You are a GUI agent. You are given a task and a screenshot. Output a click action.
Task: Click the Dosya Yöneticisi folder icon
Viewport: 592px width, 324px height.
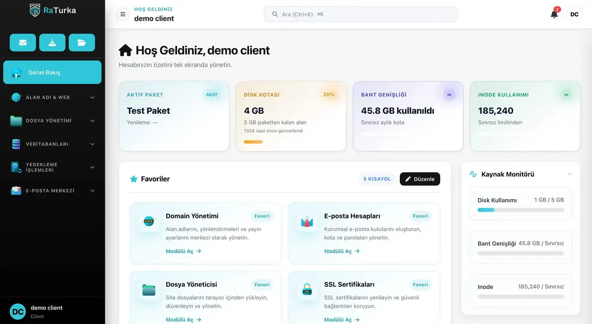(148, 290)
